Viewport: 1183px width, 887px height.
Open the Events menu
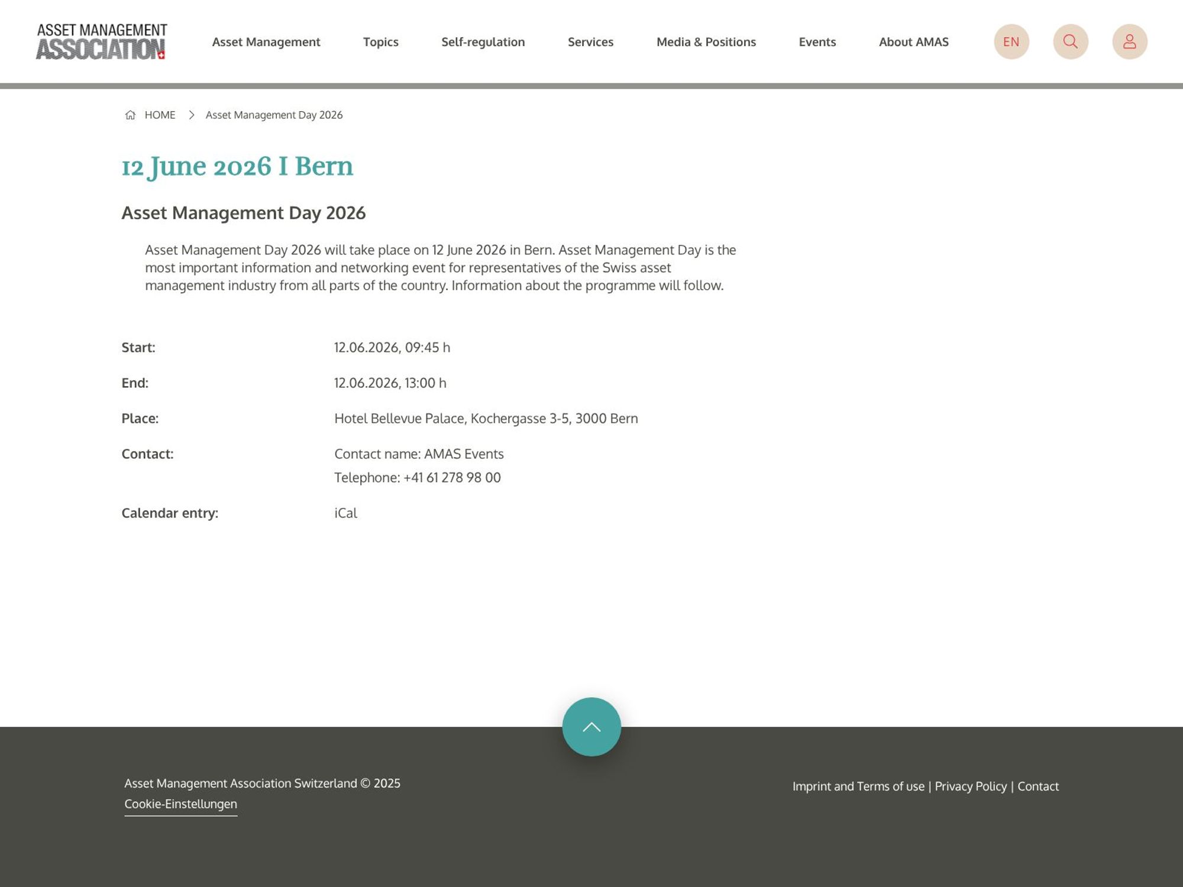coord(817,42)
